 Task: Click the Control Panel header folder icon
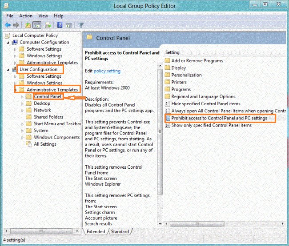(89, 37)
